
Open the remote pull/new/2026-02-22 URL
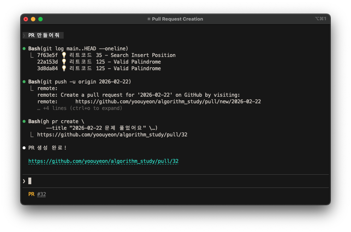click(168, 101)
